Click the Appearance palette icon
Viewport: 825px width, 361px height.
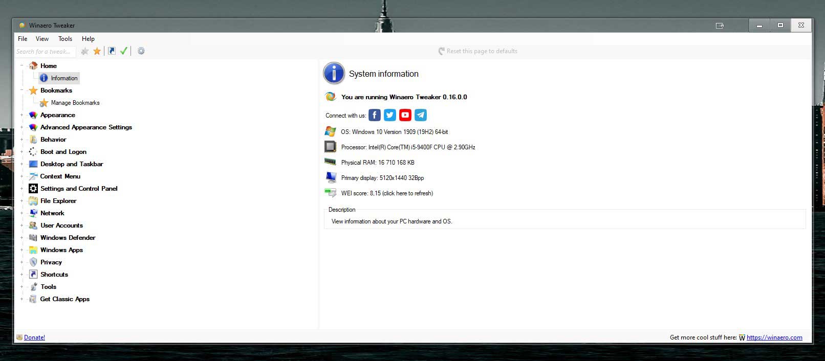pos(33,115)
